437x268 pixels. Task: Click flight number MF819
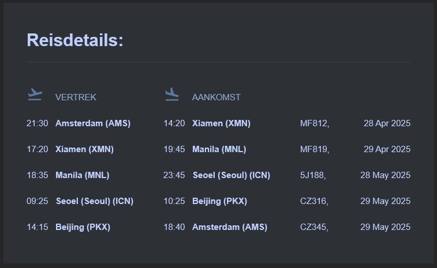[x=315, y=149]
